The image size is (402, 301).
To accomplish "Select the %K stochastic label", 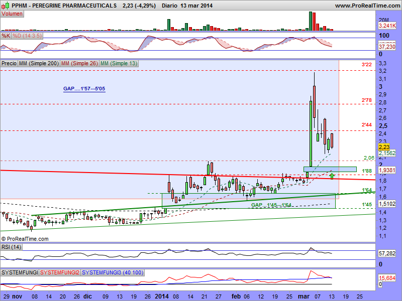I will pyautogui.click(x=6, y=36).
